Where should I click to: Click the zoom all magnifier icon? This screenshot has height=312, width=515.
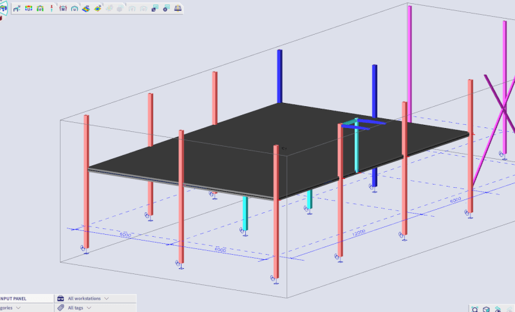click(x=475, y=309)
